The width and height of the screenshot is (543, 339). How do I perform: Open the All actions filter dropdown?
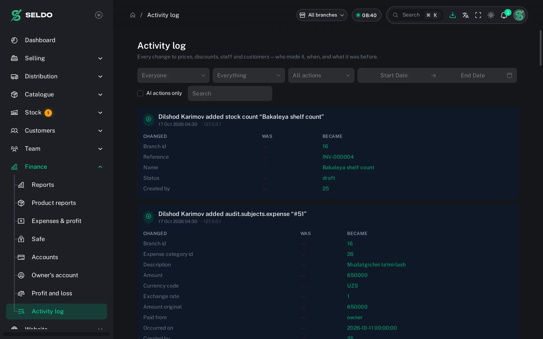[x=321, y=75]
